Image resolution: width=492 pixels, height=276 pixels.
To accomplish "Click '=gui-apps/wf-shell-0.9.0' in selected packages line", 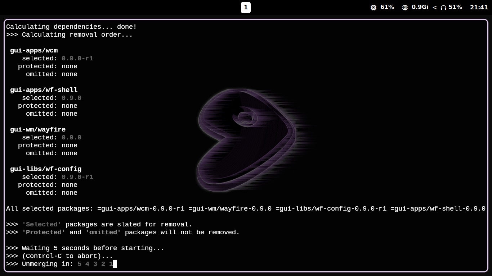I will [x=438, y=208].
